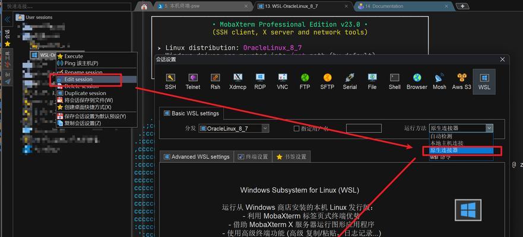Switch to 终端设置 tab

tap(253, 157)
